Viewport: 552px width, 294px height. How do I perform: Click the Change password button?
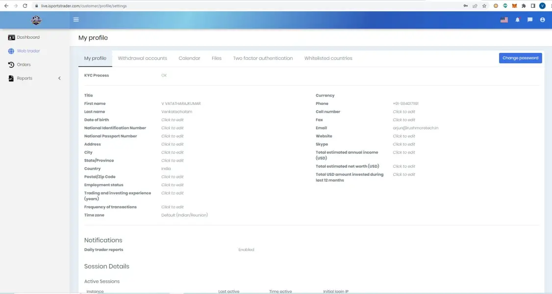coord(520,58)
